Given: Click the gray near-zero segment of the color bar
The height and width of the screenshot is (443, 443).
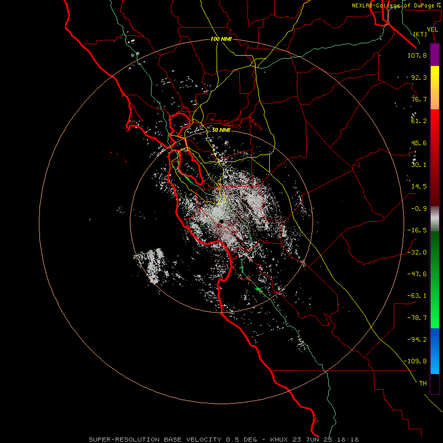Looking at the screenshot, I should (435, 218).
